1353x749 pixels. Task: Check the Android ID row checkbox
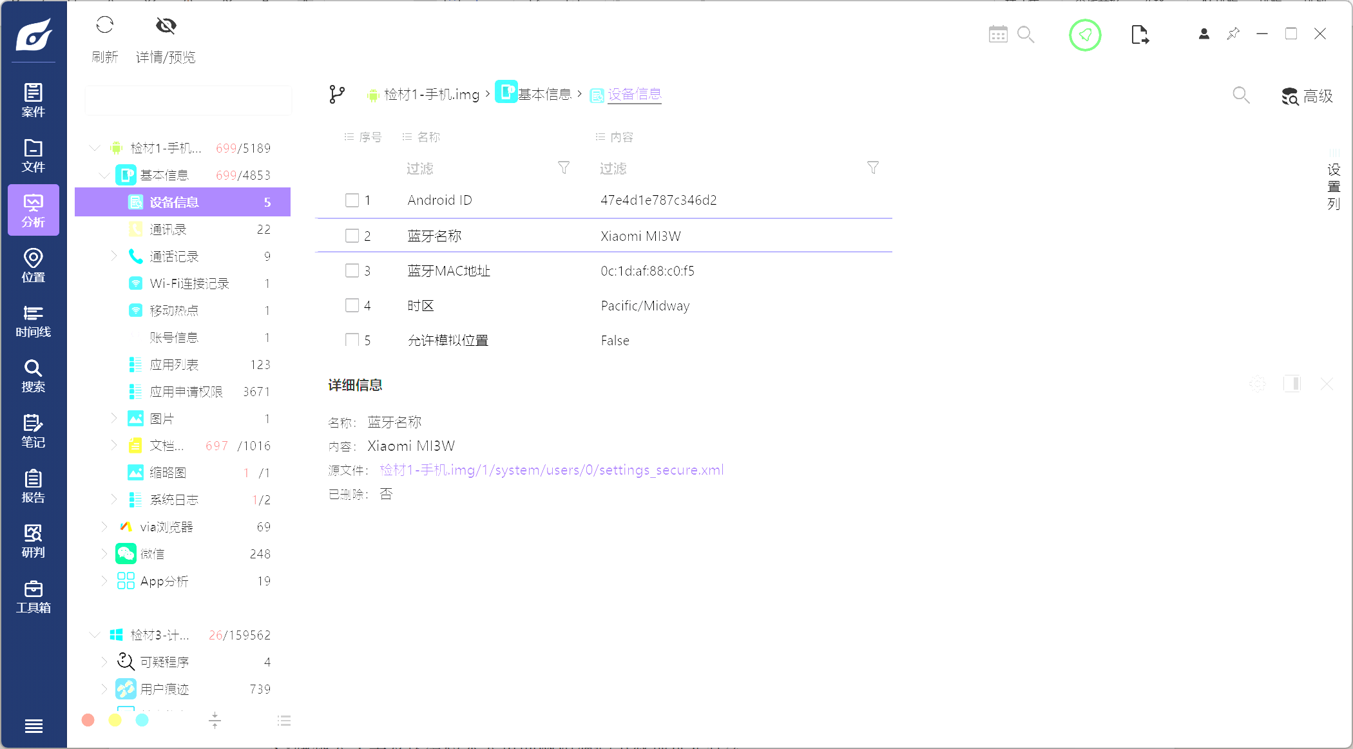coord(352,200)
